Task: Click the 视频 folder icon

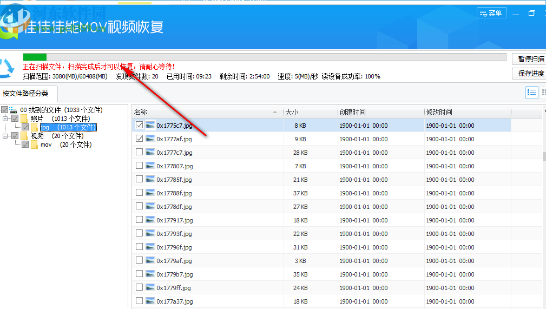Action: (x=24, y=136)
